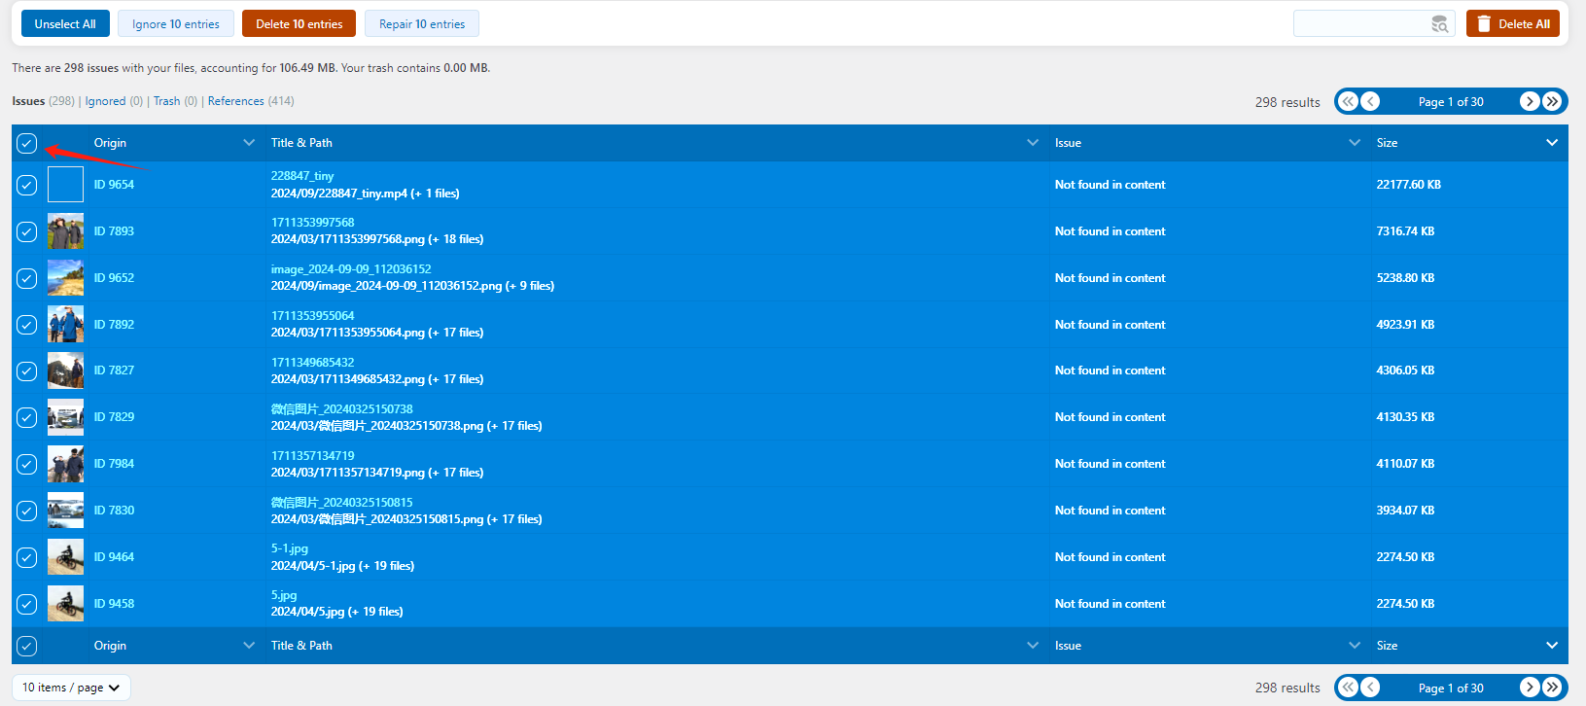1586x706 pixels.
Task: Go to first page using top pagination
Action: [1348, 101]
